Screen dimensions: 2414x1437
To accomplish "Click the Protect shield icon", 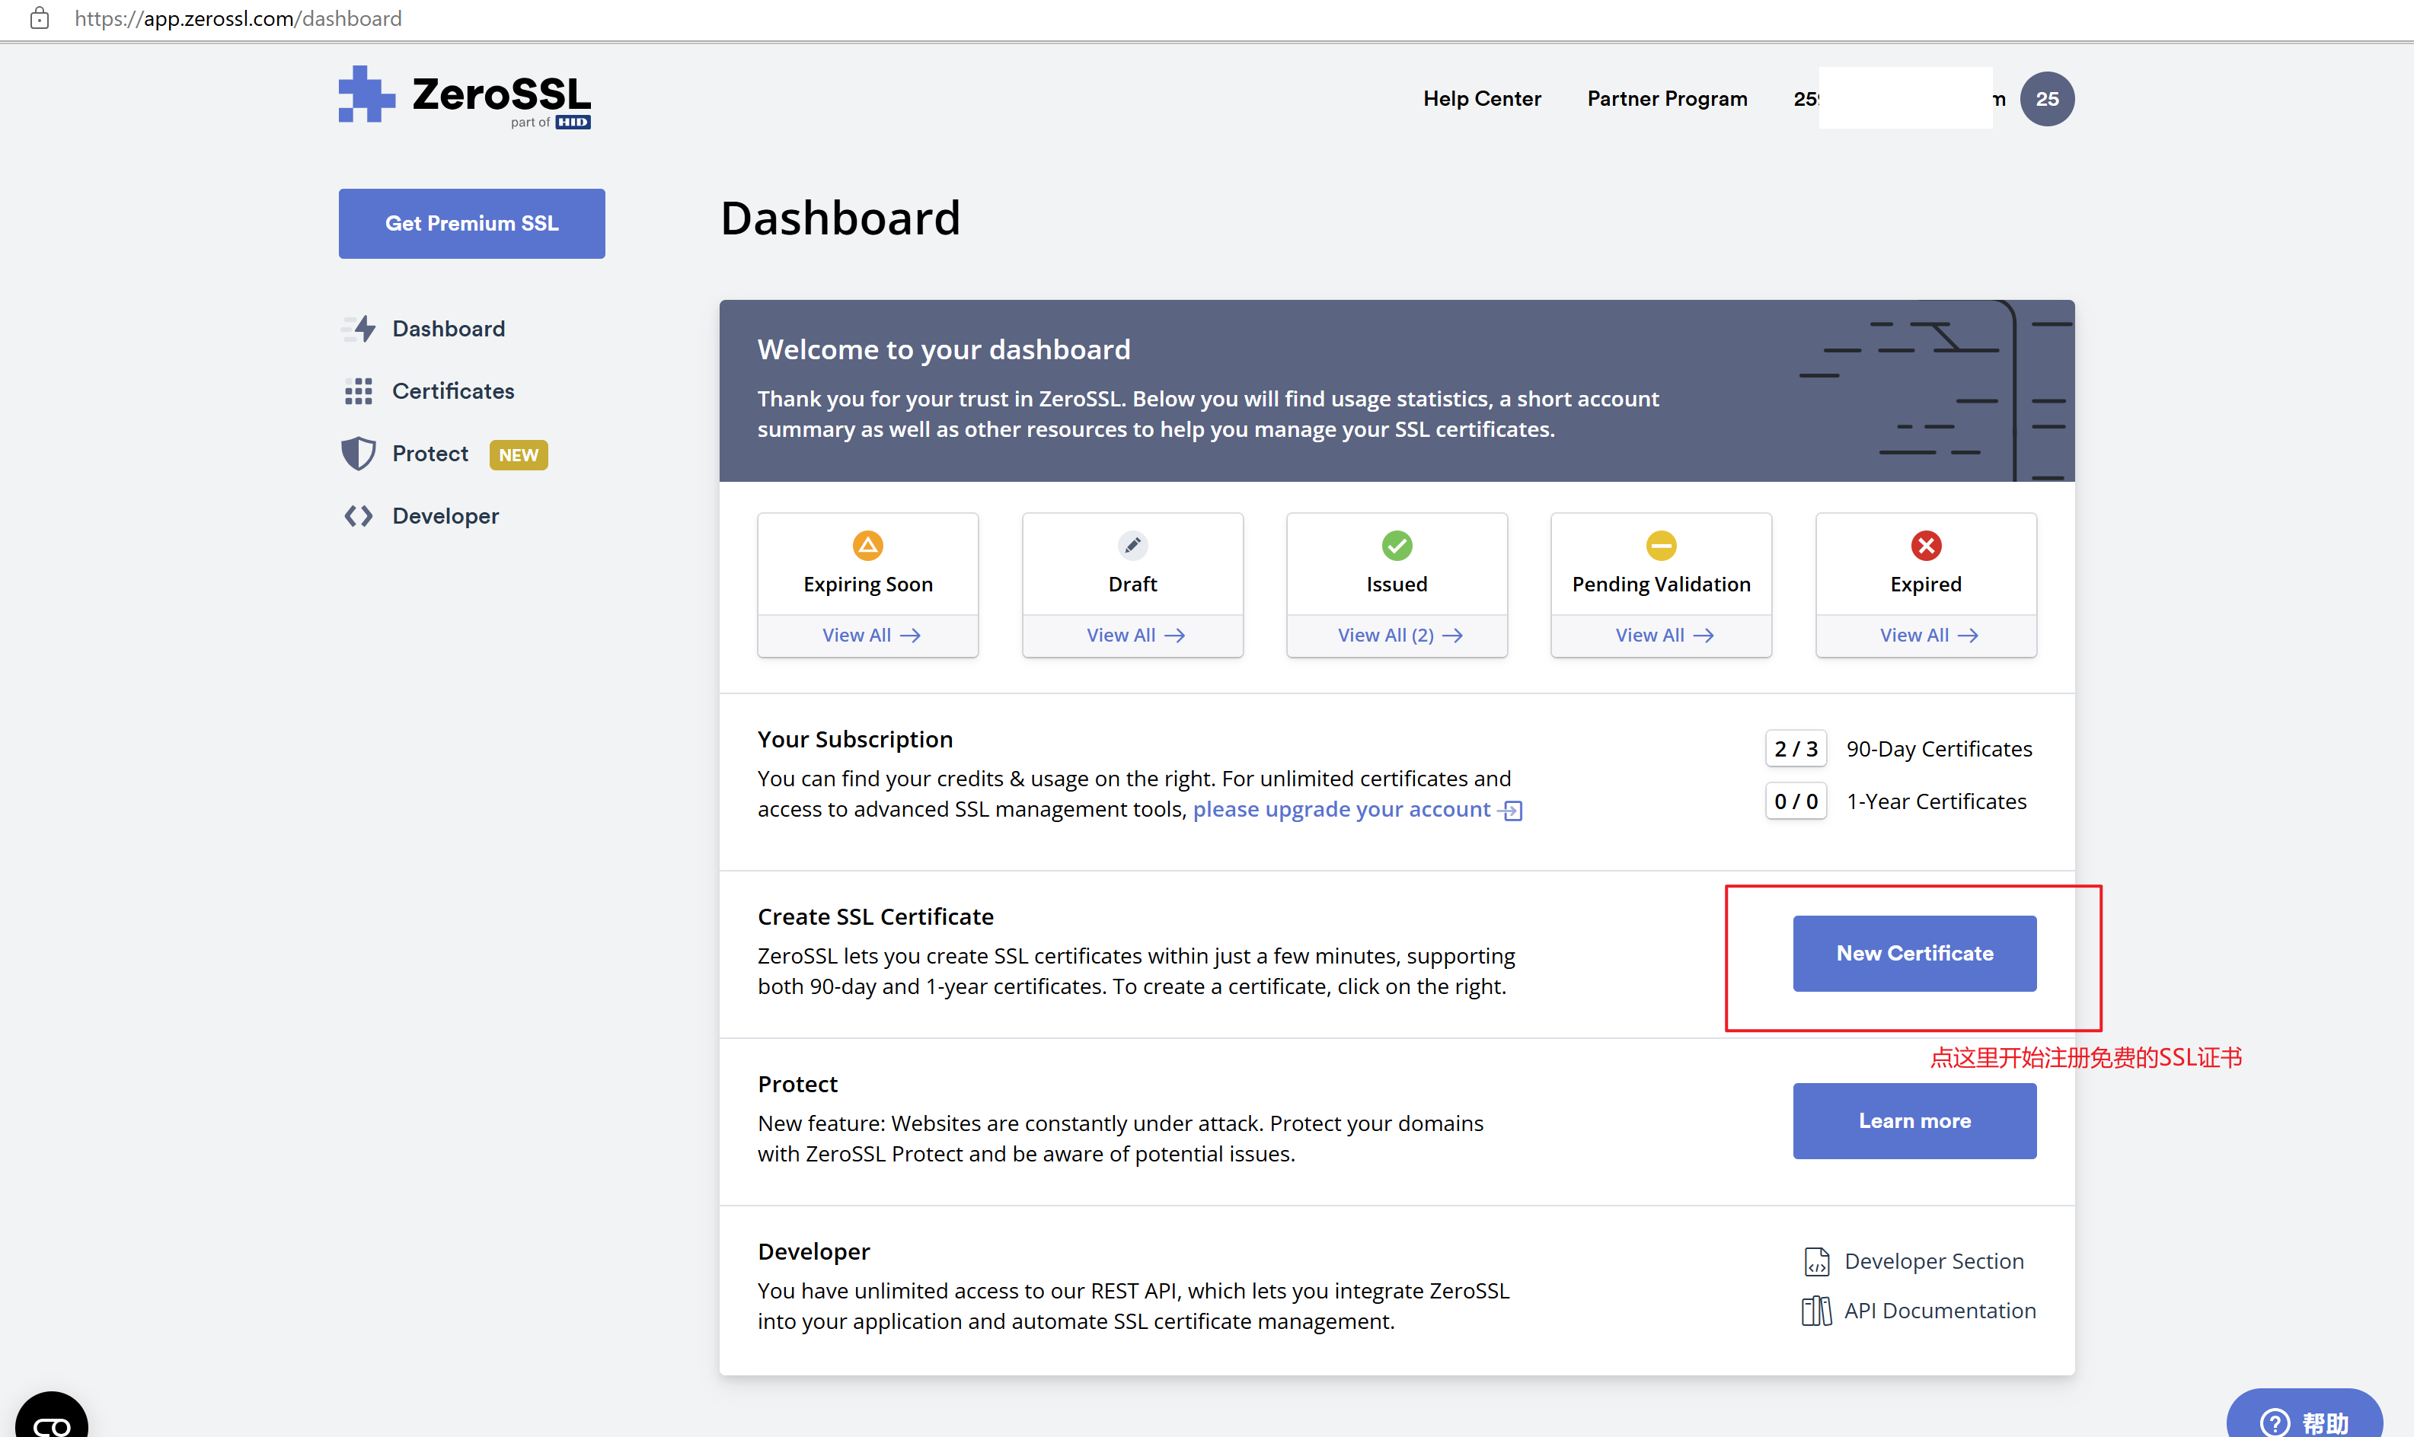I will tap(359, 453).
